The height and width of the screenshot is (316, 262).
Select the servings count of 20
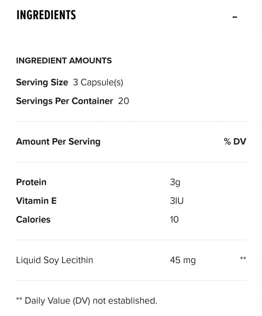coord(123,101)
